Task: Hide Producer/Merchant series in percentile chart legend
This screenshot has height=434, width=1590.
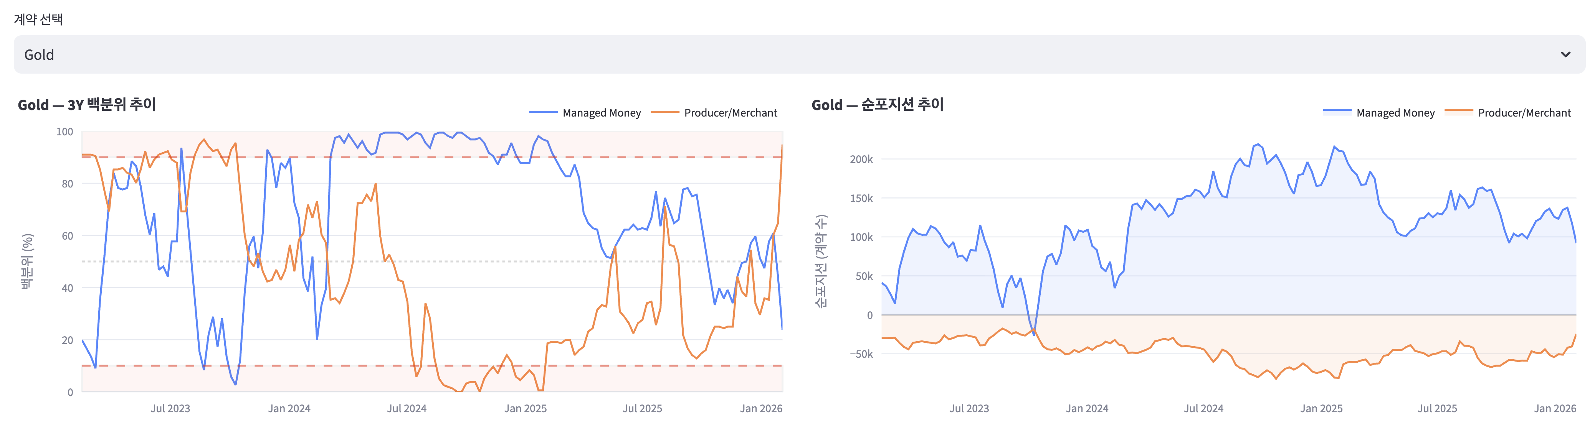Action: [x=730, y=113]
